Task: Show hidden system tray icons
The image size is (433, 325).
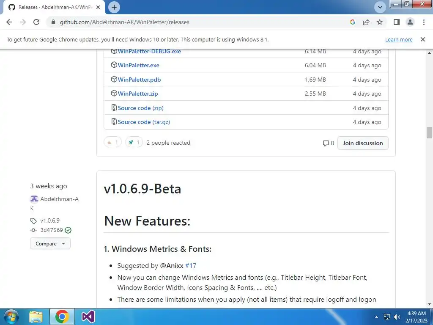Action: (x=376, y=317)
